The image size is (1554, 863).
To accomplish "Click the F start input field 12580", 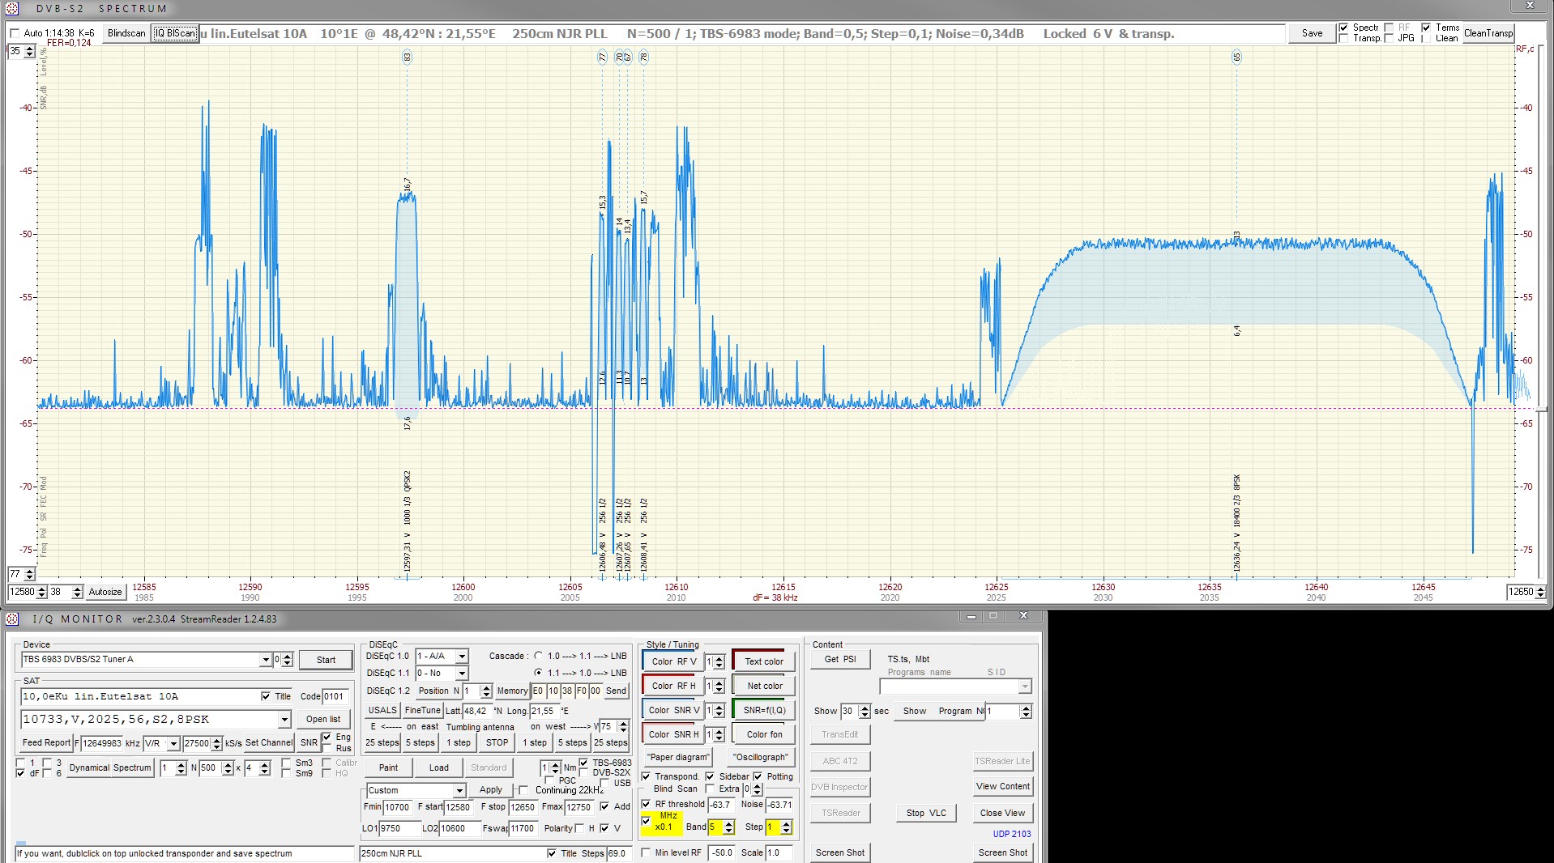I will click(x=459, y=807).
